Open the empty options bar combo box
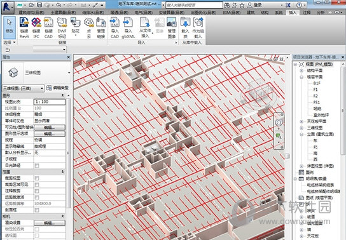Screen dimensions: 346x240 50,50
